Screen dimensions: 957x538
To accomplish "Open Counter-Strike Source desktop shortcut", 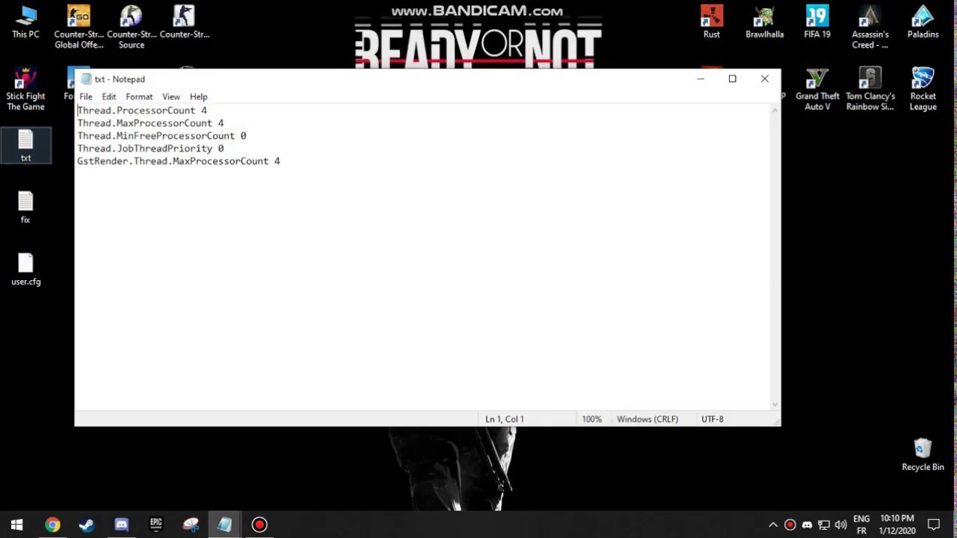I will pyautogui.click(x=132, y=27).
